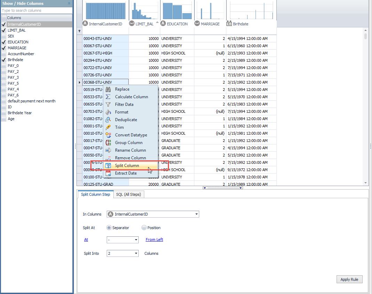This screenshot has width=372, height=294.
Task: Uncheck the LIMIT_BAL column checkbox
Action: click(4, 30)
